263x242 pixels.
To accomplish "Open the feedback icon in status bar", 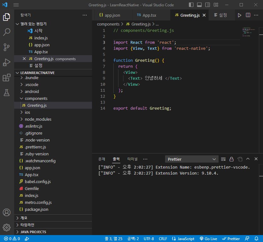I will [x=247, y=239].
